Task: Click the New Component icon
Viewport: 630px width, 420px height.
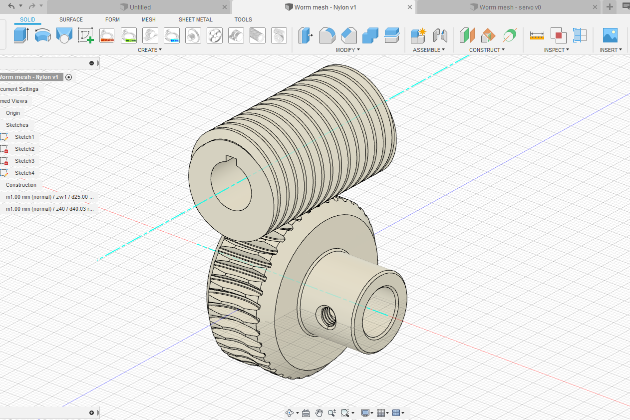Action: point(418,35)
